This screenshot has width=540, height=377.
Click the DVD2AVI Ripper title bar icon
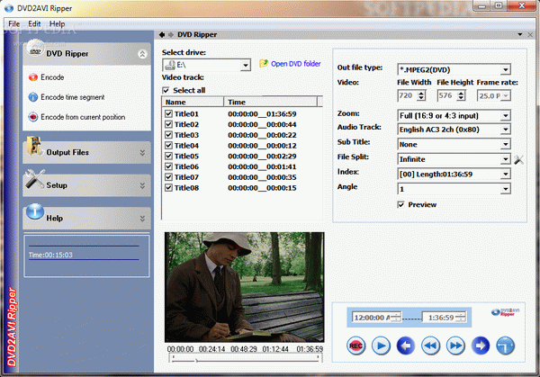coord(9,8)
